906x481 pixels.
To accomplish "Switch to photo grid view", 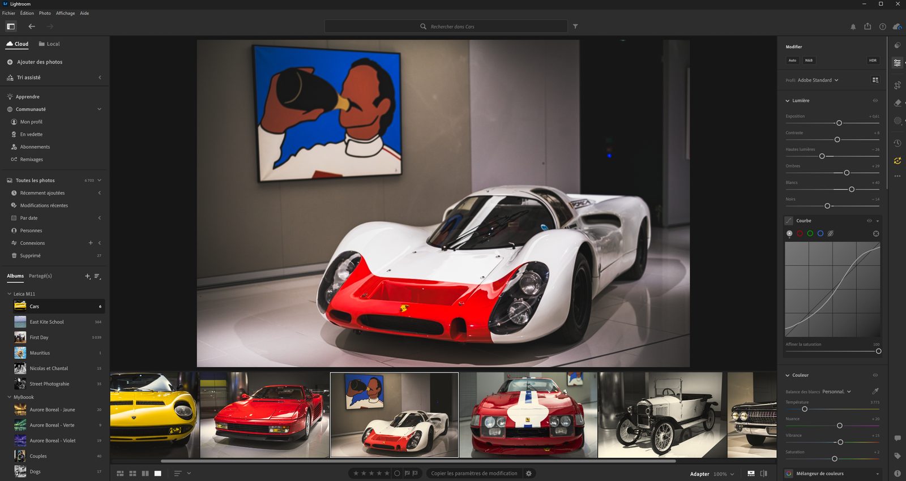I will pyautogui.click(x=120, y=474).
